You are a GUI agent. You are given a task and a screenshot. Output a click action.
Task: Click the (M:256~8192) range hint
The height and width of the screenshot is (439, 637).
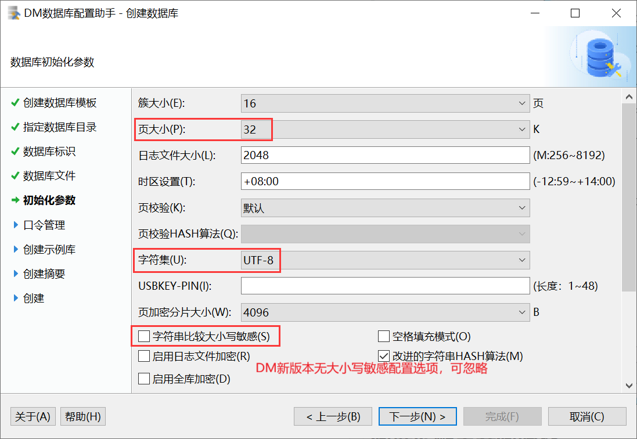coord(568,155)
